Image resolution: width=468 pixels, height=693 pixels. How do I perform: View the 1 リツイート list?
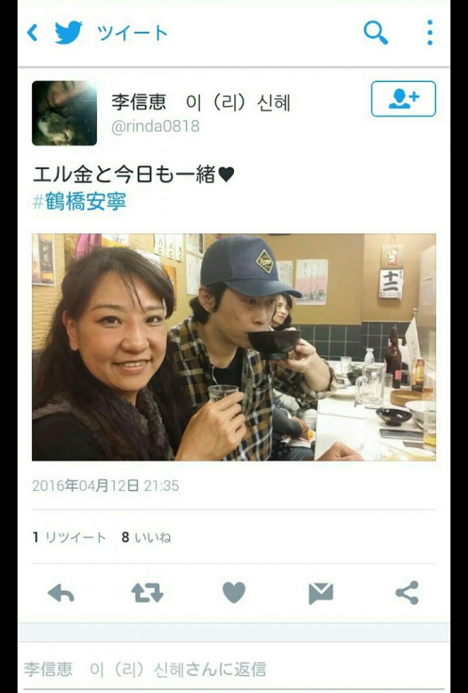pyautogui.click(x=69, y=537)
